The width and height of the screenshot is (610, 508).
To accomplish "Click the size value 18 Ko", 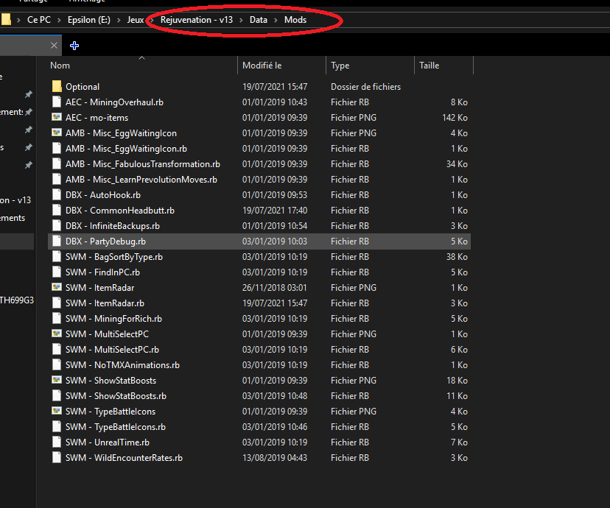I will [457, 381].
